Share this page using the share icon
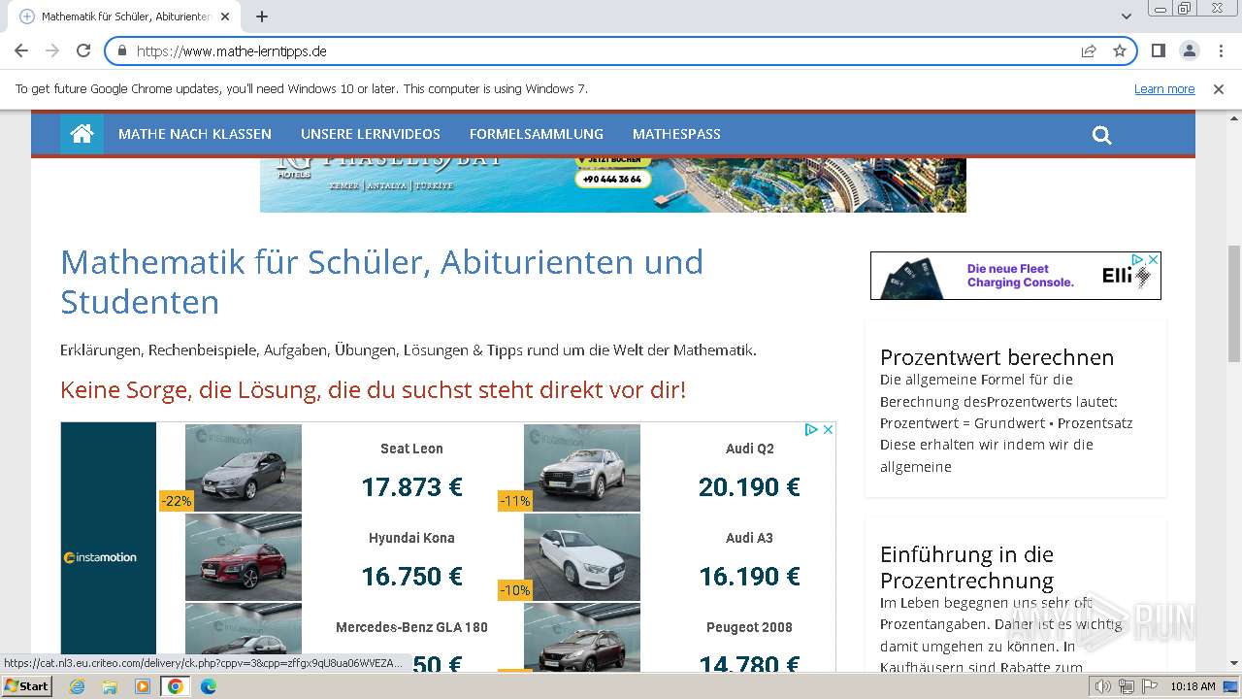Screen dimensions: 1242x699 tap(1089, 51)
